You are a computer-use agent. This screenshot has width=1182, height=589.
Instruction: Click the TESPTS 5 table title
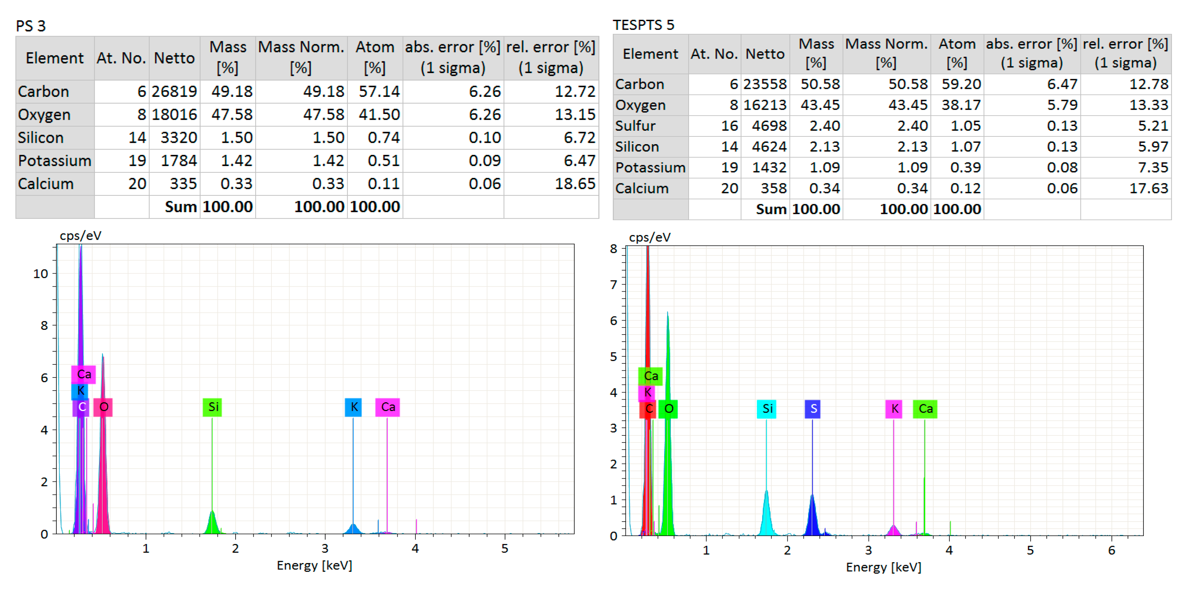click(x=643, y=25)
